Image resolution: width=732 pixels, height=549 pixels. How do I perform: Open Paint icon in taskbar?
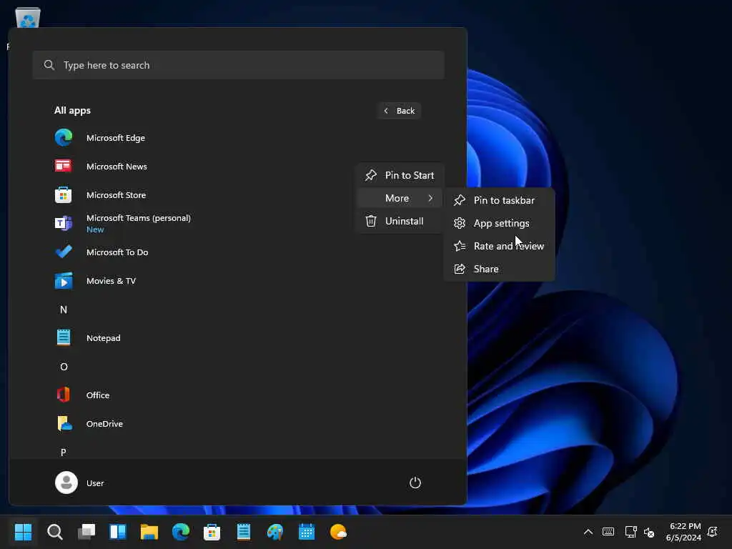click(275, 532)
